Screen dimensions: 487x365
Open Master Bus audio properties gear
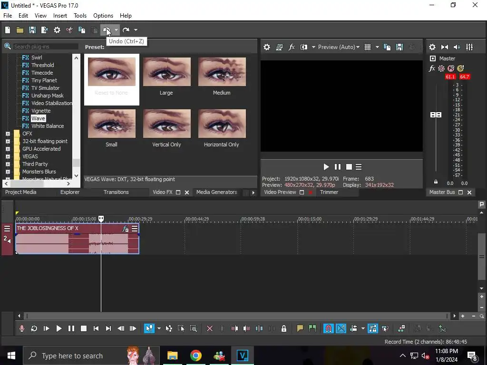[432, 47]
